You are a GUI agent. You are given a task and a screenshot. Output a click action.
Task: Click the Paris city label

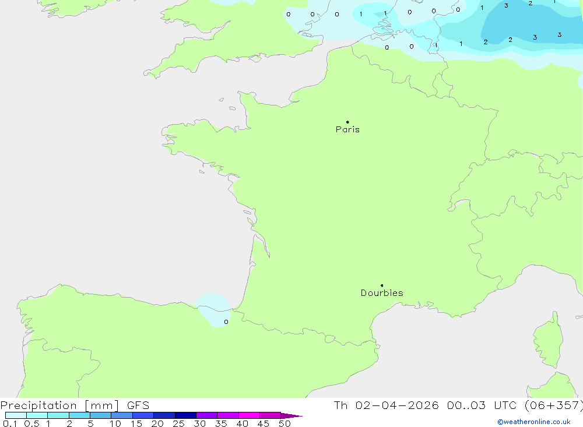coord(347,129)
